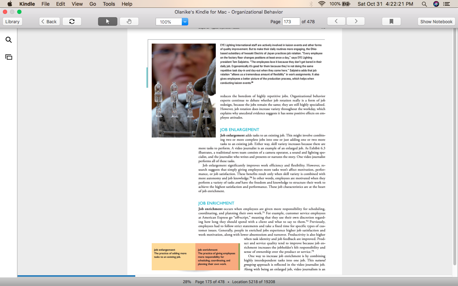This screenshot has width=458, height=286.
Task: Click the Siri icon in menu bar
Action: tap(436, 4)
